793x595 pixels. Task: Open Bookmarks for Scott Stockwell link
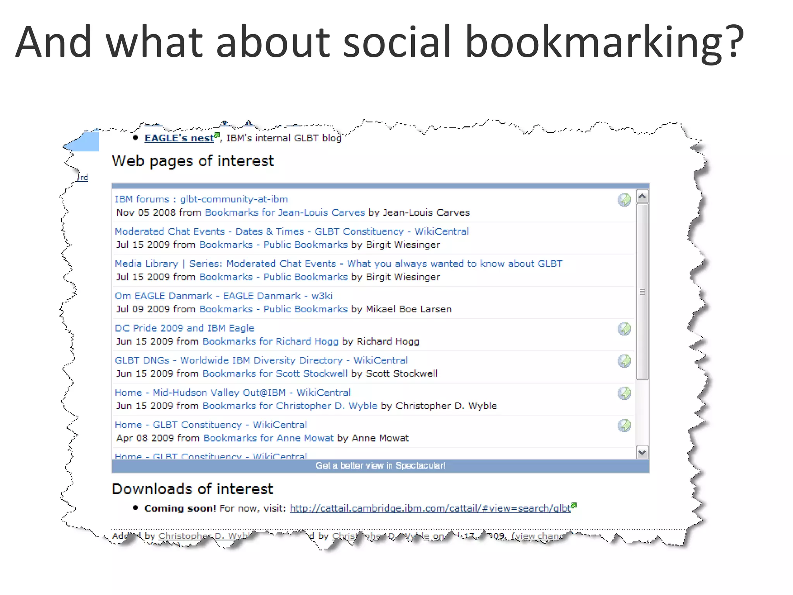pyautogui.click(x=275, y=373)
